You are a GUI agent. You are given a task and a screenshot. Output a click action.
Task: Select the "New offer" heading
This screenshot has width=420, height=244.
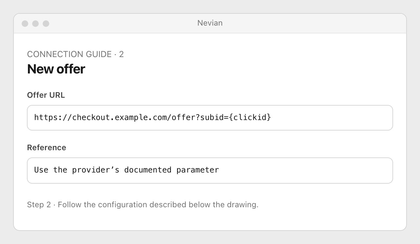pos(56,69)
